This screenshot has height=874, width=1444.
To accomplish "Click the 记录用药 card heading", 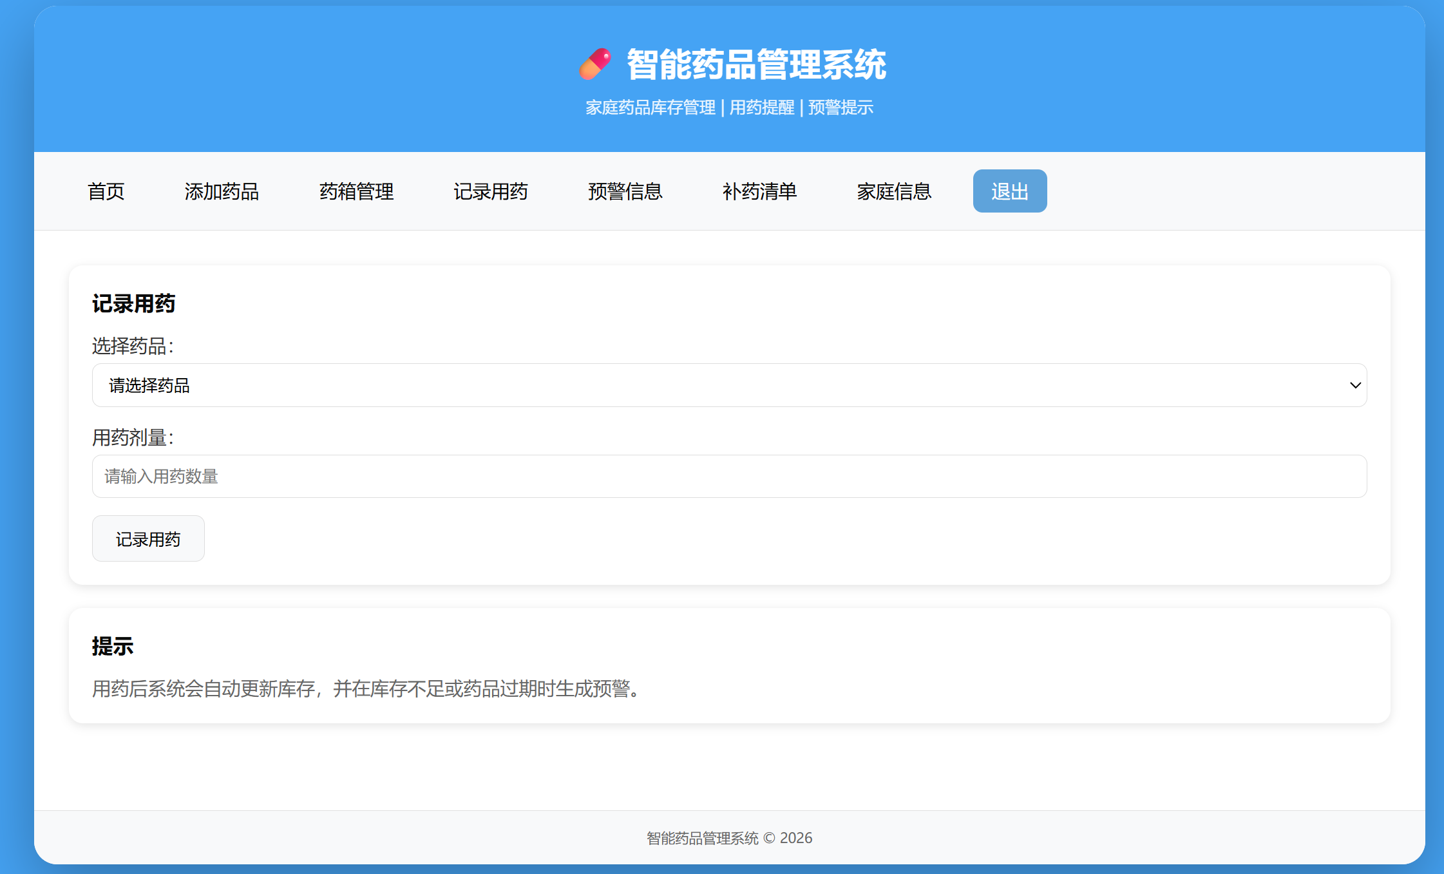I will pyautogui.click(x=133, y=303).
